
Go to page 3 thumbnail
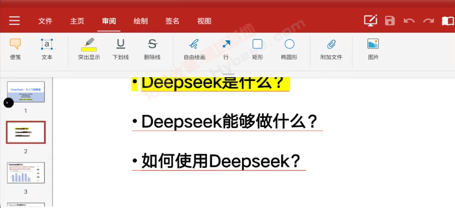(x=26, y=173)
